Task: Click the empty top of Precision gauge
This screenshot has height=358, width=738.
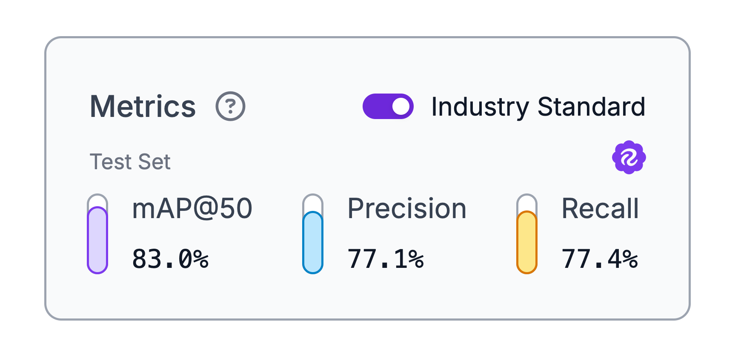Action: (x=313, y=203)
